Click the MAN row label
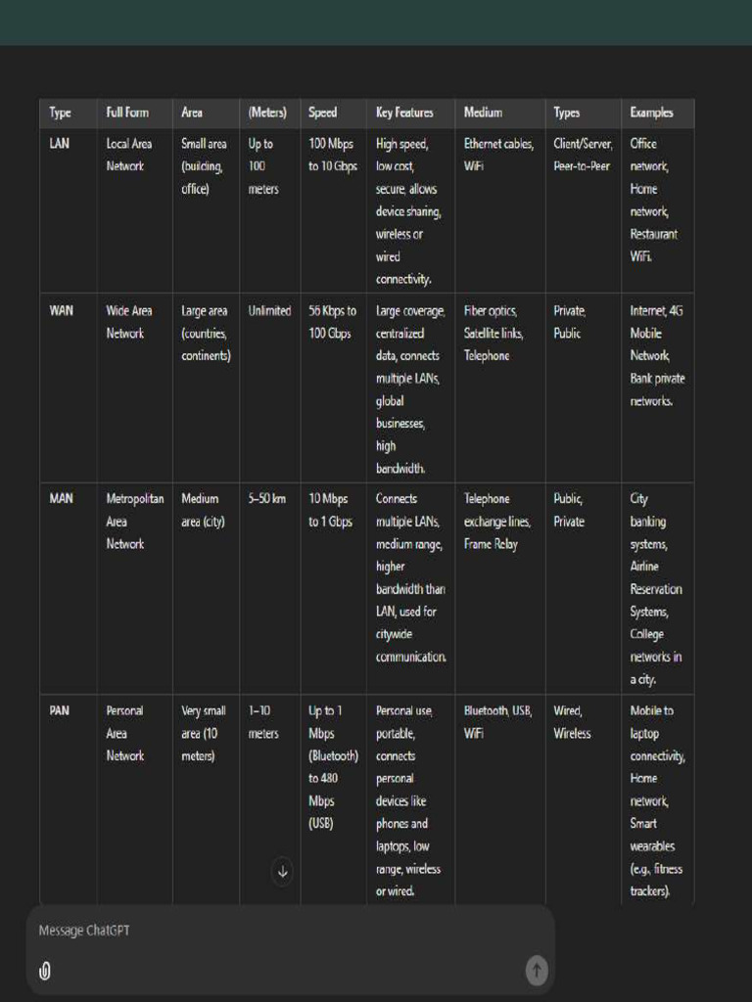The image size is (752, 1002). pos(61,499)
